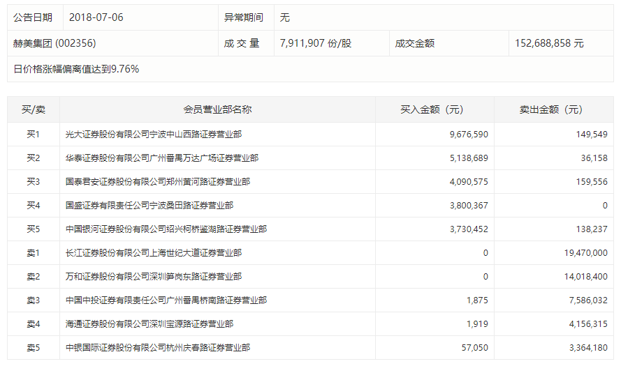Click the 卖出金额（元） column header
Screen dimensions: 621x366
[554, 109]
